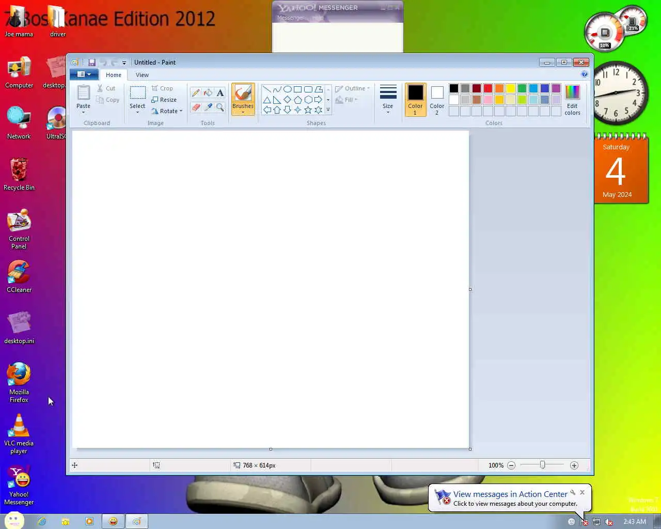Image resolution: width=661 pixels, height=529 pixels.
Task: Select the Text tool
Action: pyautogui.click(x=221, y=93)
